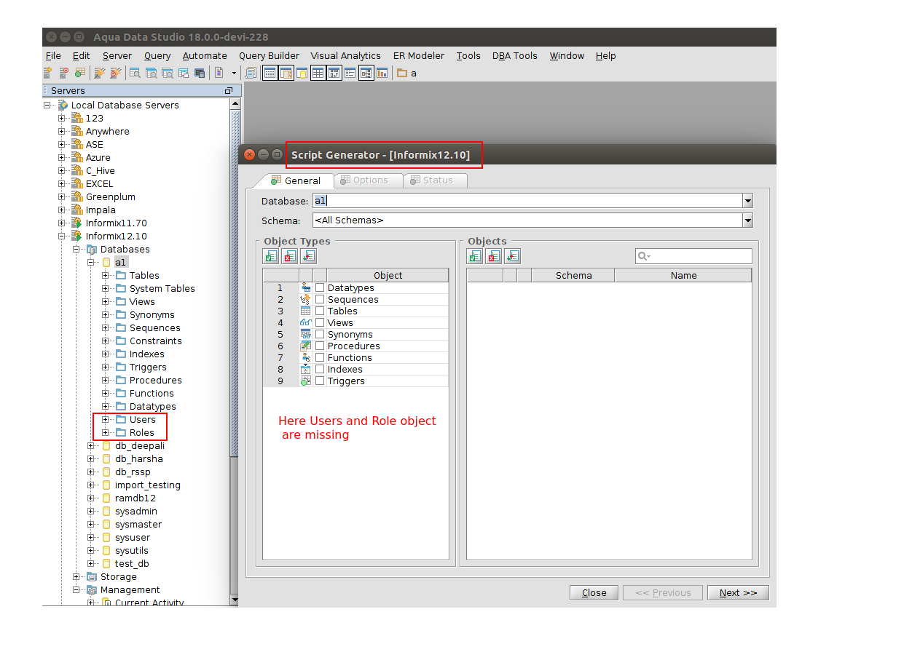Select the import_testing database in tree
912x668 pixels.
coord(147,485)
